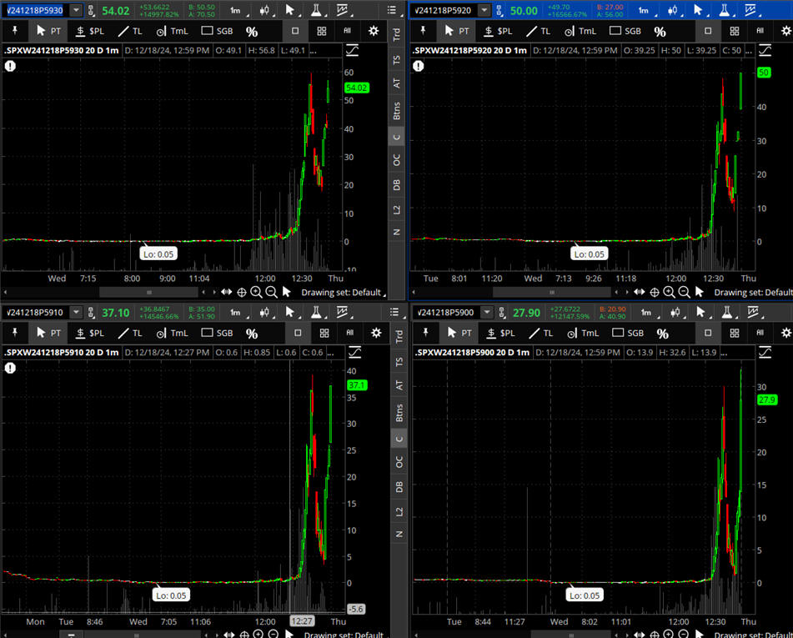This screenshot has width=793, height=638.
Task: Click crosshair pan icon under P5930 chart
Action: tap(242, 292)
